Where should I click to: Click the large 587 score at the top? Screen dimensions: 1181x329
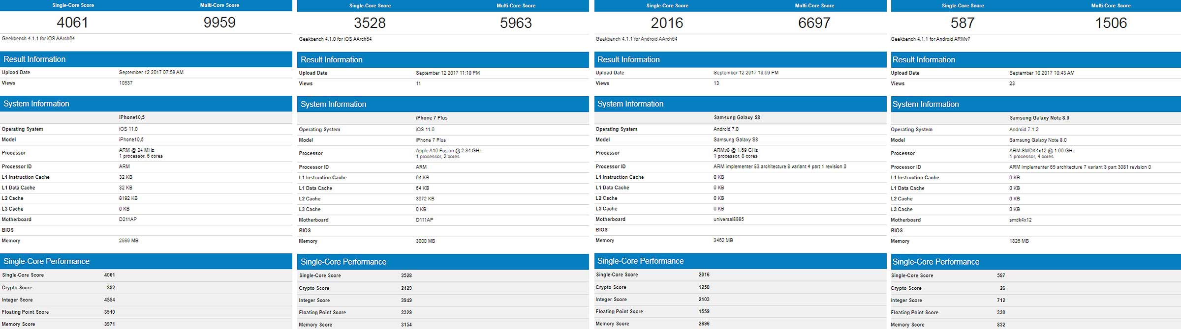coord(963,23)
